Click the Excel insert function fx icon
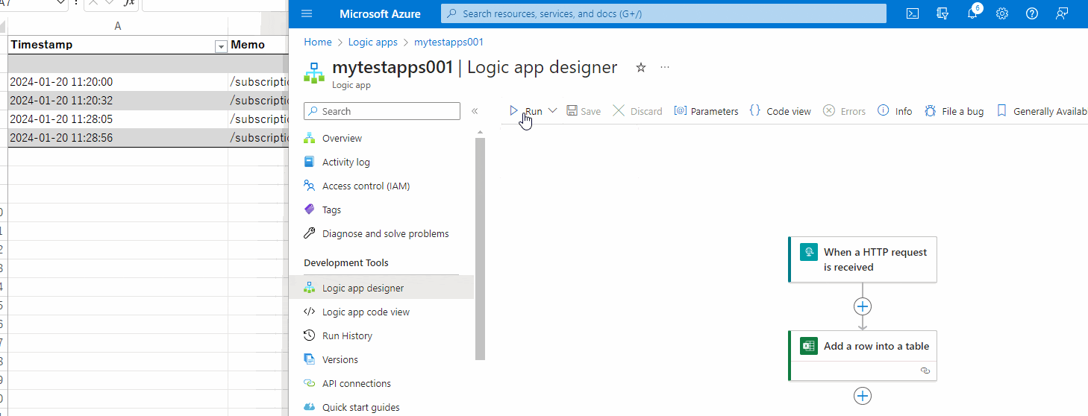The image size is (1088, 416). click(129, 3)
